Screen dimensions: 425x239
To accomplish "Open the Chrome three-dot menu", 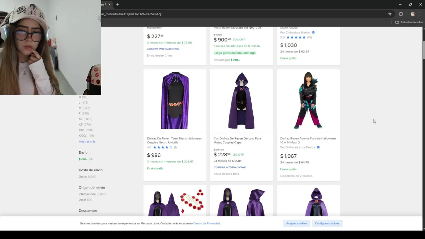I will tap(421, 14).
